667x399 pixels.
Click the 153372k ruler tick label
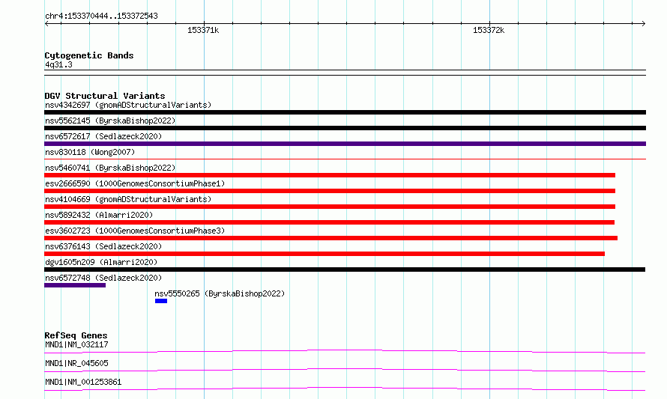489,30
